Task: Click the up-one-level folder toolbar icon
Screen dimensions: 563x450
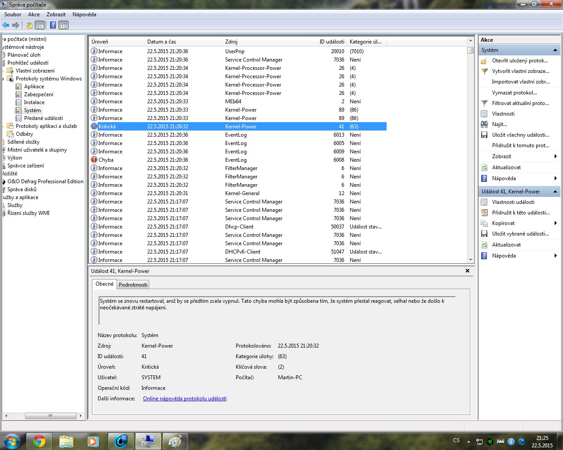Action: pyautogui.click(x=29, y=25)
